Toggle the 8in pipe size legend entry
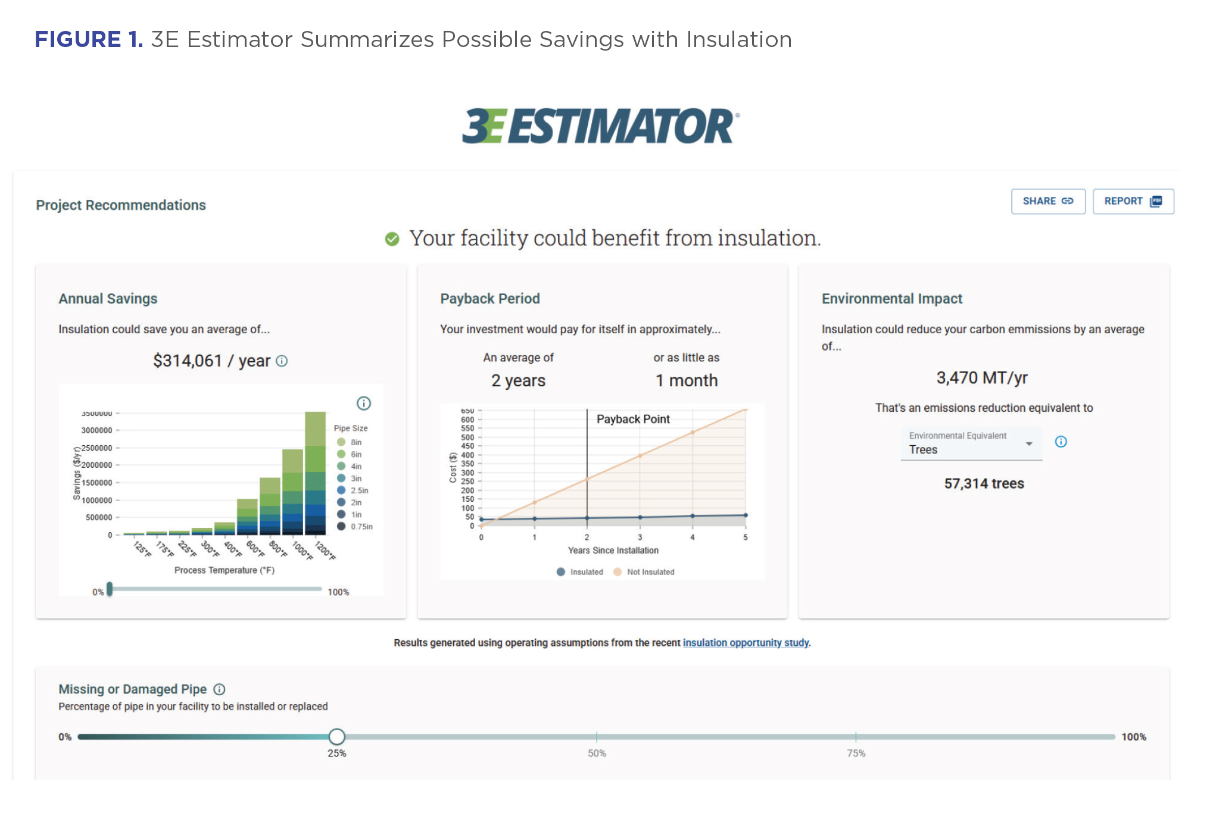This screenshot has width=1213, height=816. tap(350, 442)
